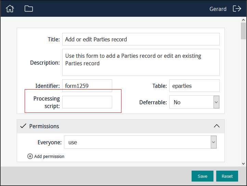Click the Table field containing eparties

194,86
